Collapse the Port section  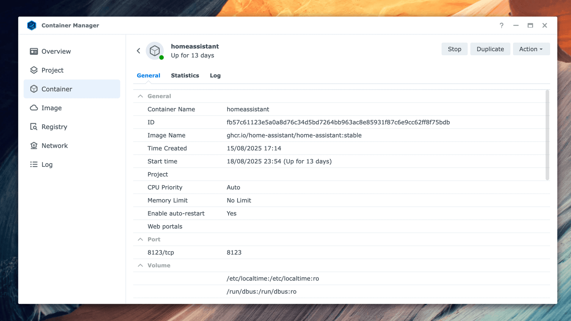[x=140, y=239]
